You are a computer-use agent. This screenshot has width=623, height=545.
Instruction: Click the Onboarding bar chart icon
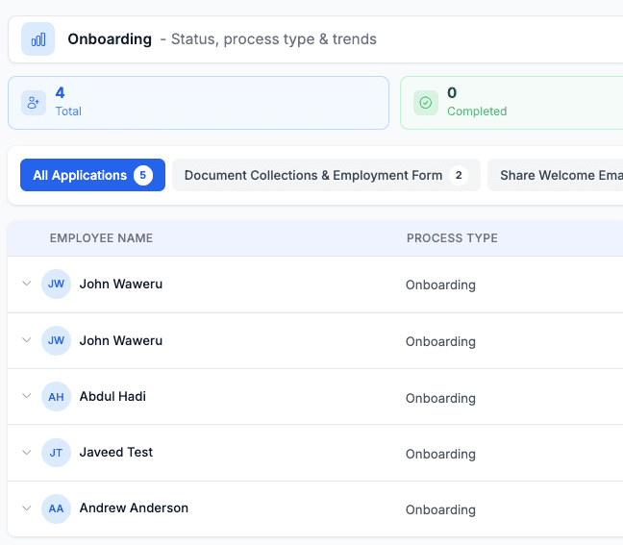[x=37, y=39]
